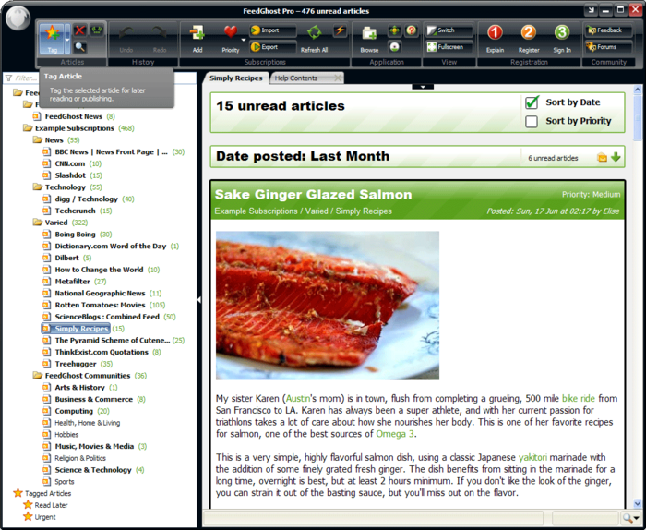
Task: Open the Browse folder icon
Action: (x=369, y=38)
